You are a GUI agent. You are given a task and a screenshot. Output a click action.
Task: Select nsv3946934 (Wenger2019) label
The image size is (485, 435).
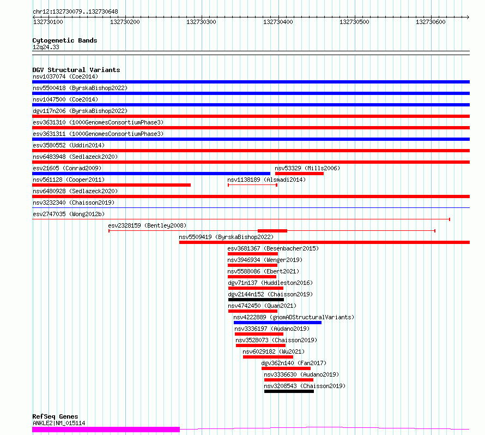265,260
